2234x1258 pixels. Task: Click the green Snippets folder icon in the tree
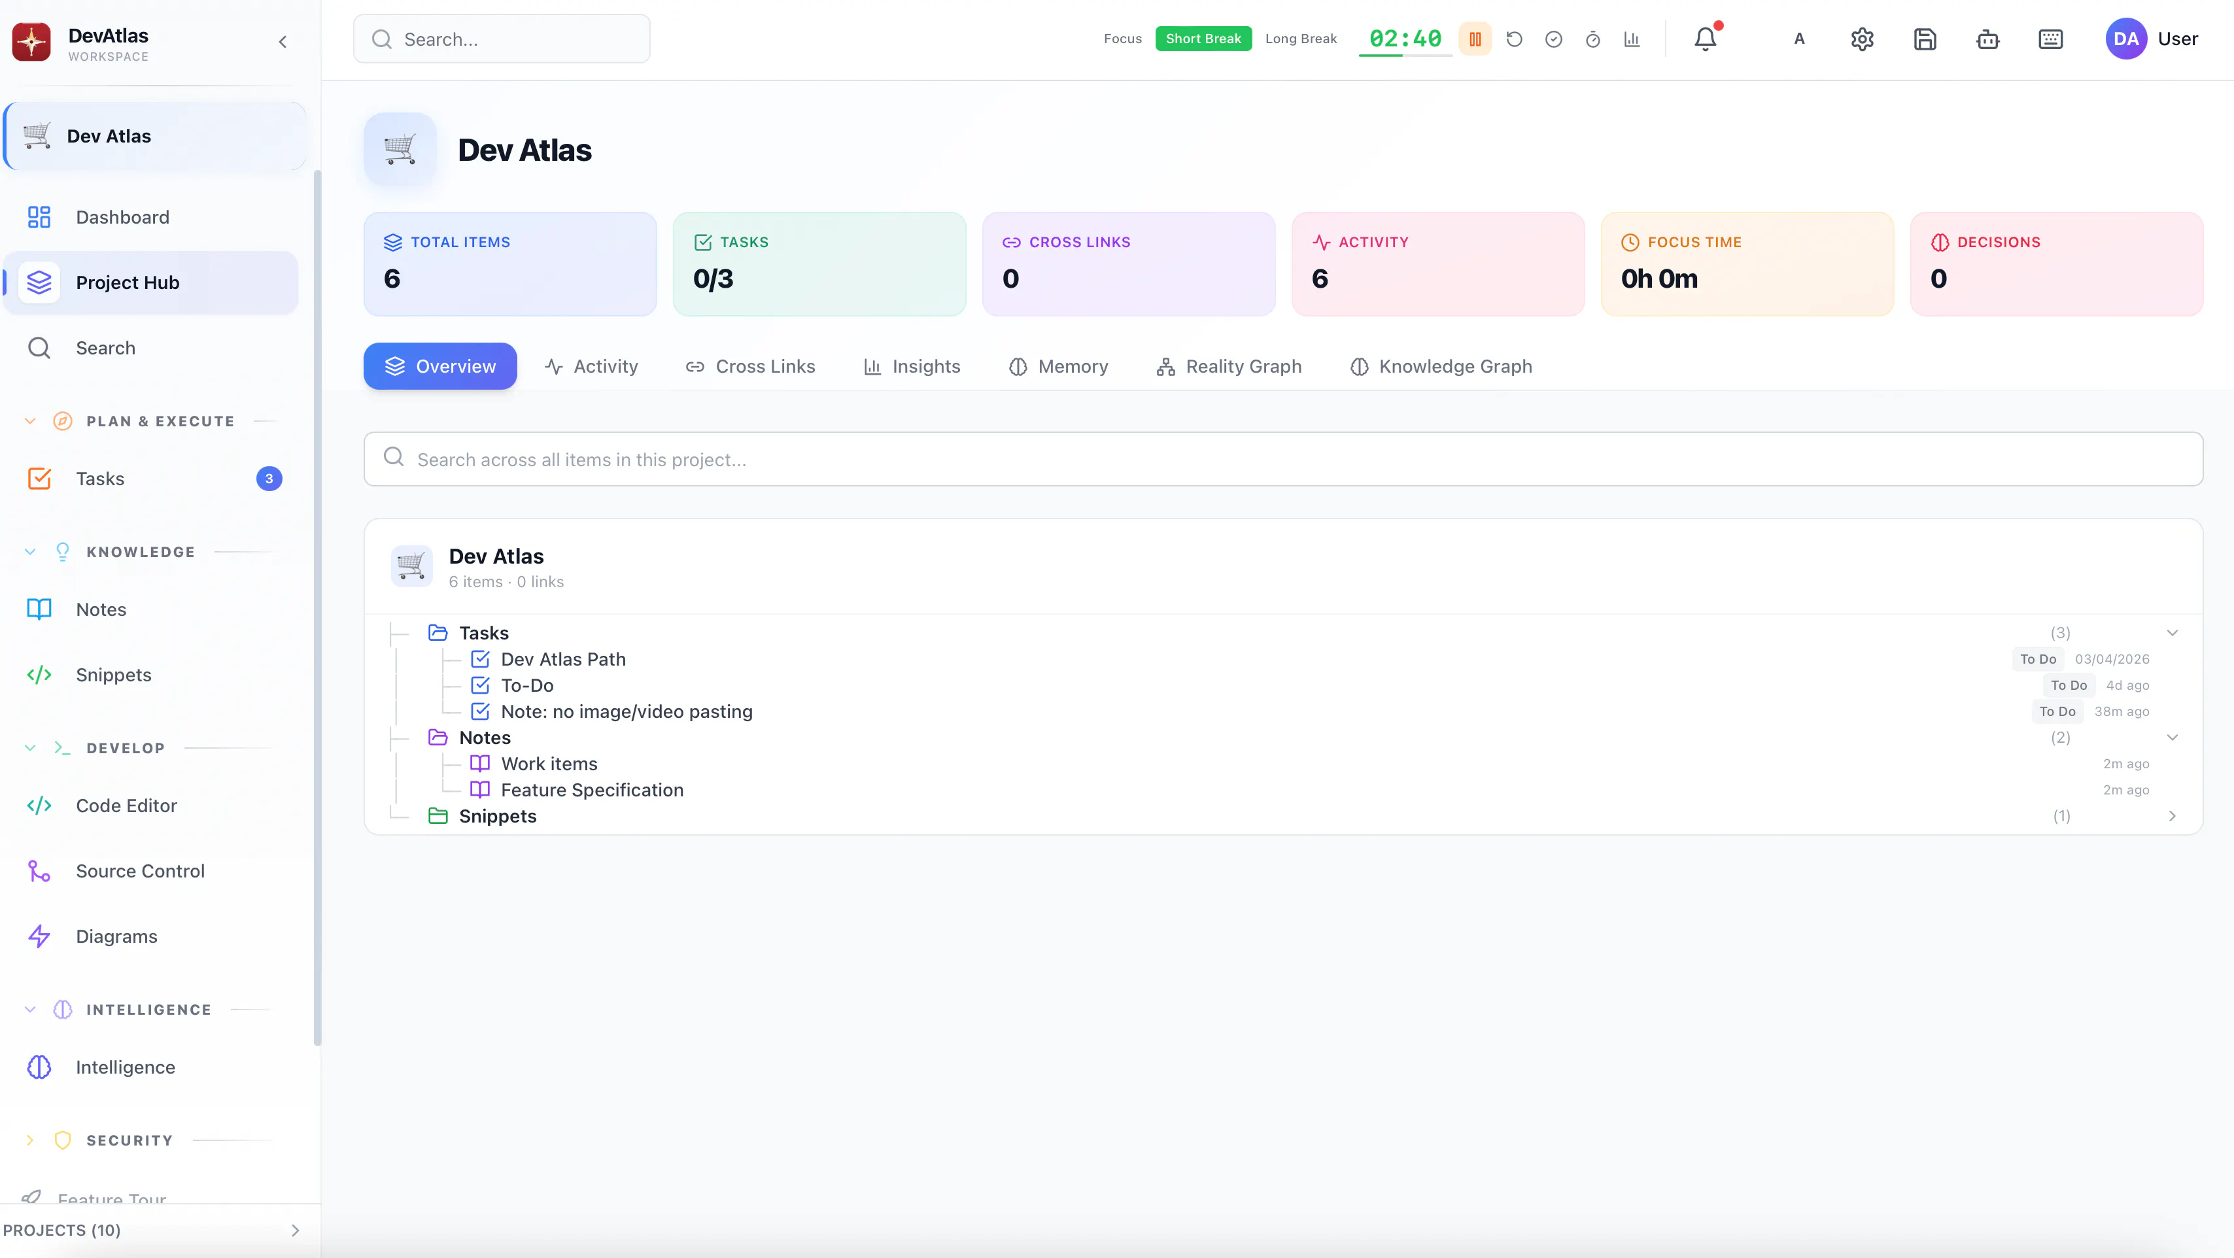pyautogui.click(x=438, y=816)
